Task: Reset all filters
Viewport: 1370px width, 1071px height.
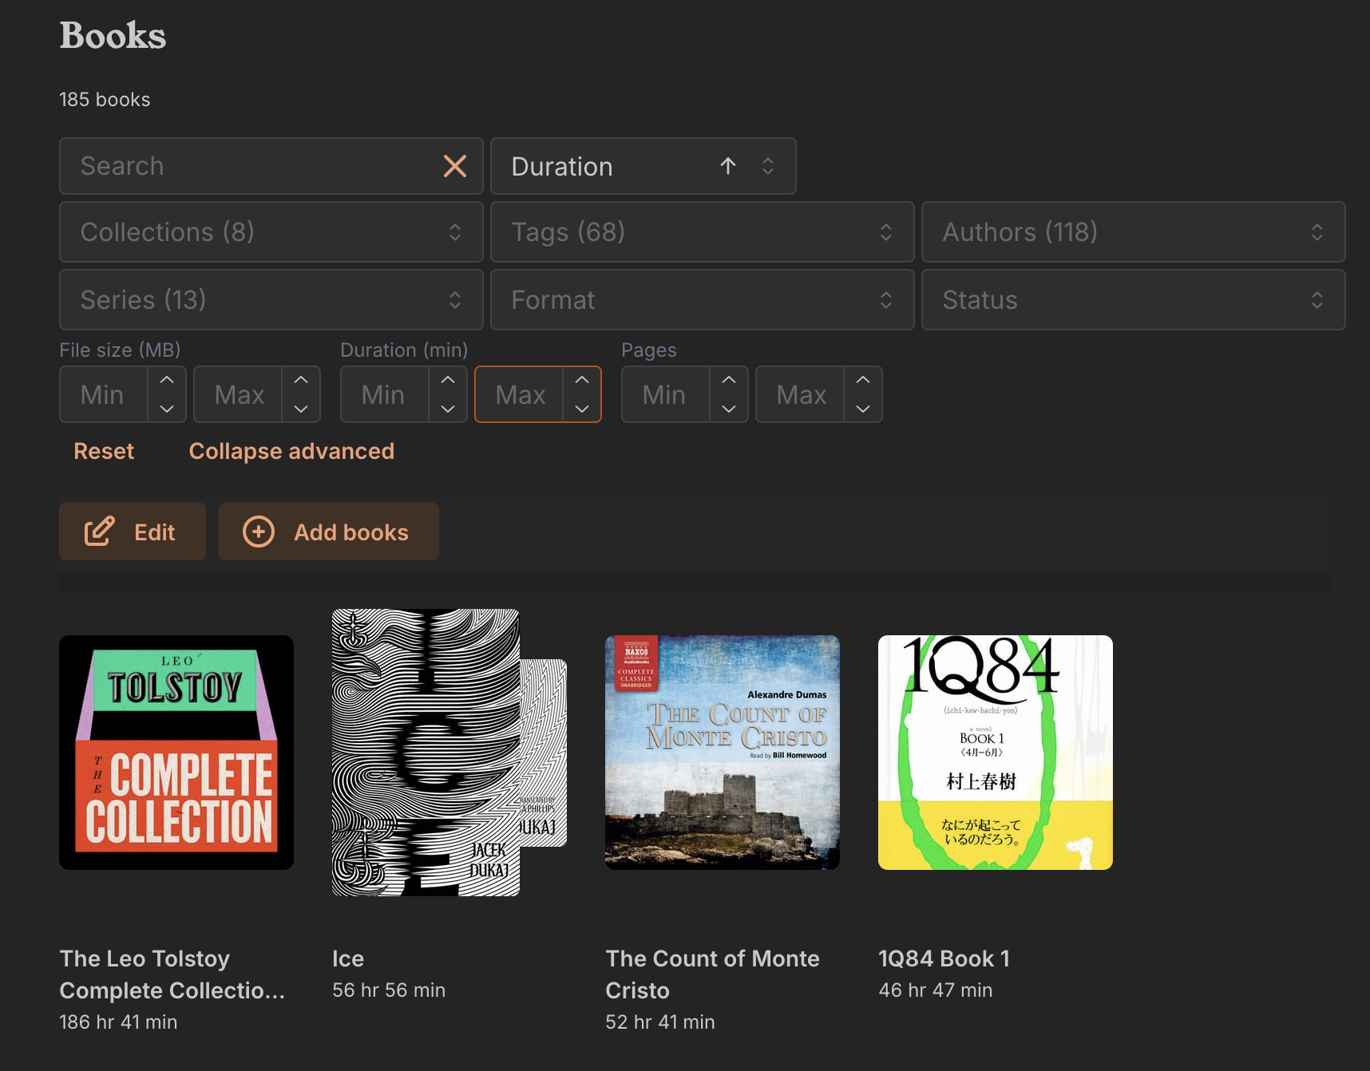Action: click(x=104, y=451)
